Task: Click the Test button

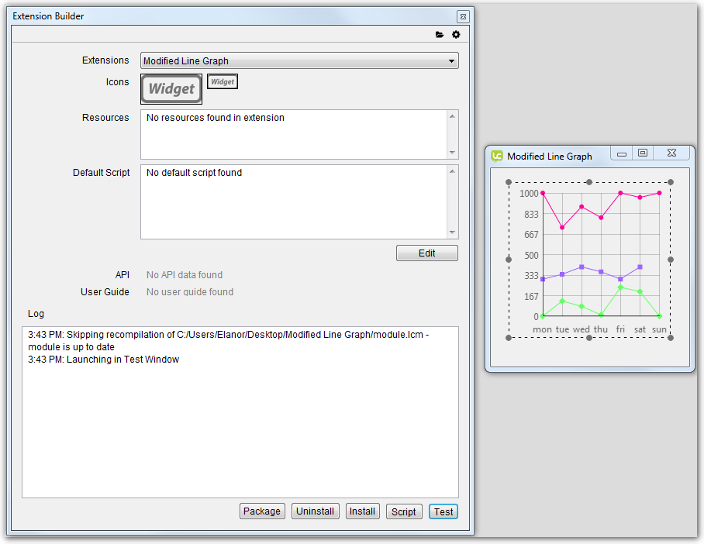Action: [443, 511]
